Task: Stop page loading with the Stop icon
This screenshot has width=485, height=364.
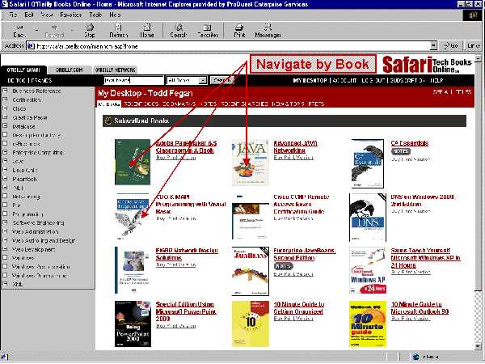Action: pos(90,31)
